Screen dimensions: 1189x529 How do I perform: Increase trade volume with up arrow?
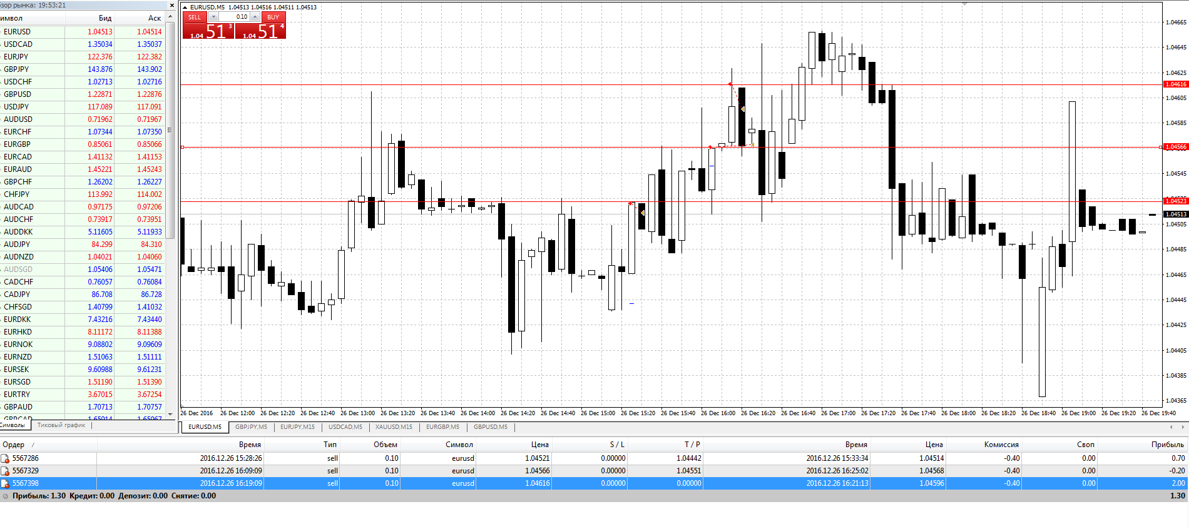[255, 17]
